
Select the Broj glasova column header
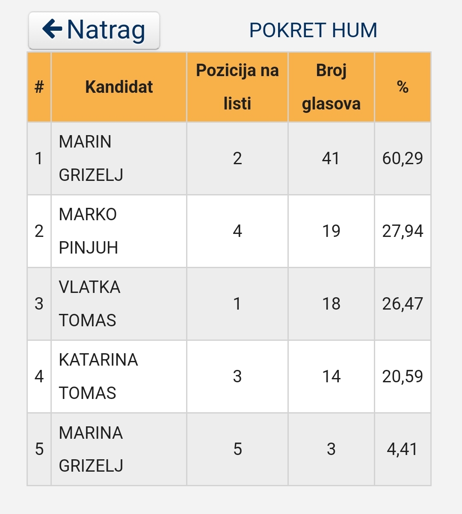[331, 87]
